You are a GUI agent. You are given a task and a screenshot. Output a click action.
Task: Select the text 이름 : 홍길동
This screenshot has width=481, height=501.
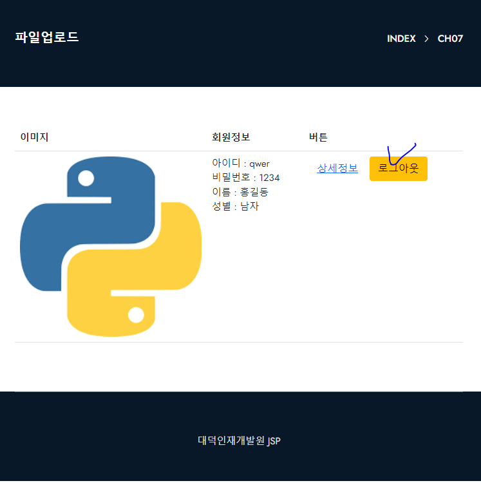click(x=240, y=192)
